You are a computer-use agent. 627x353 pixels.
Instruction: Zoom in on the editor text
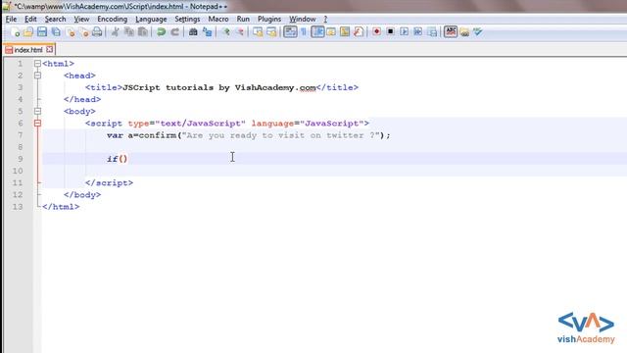(226, 32)
